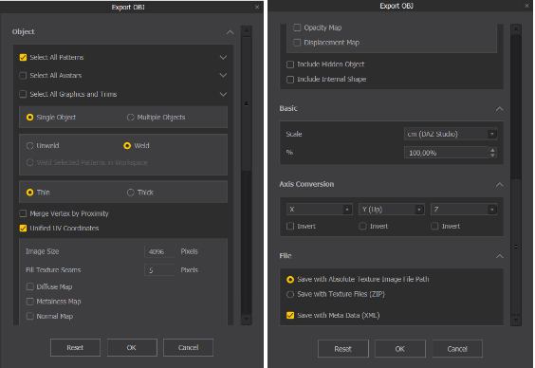Collapse the Object section

tap(230, 32)
